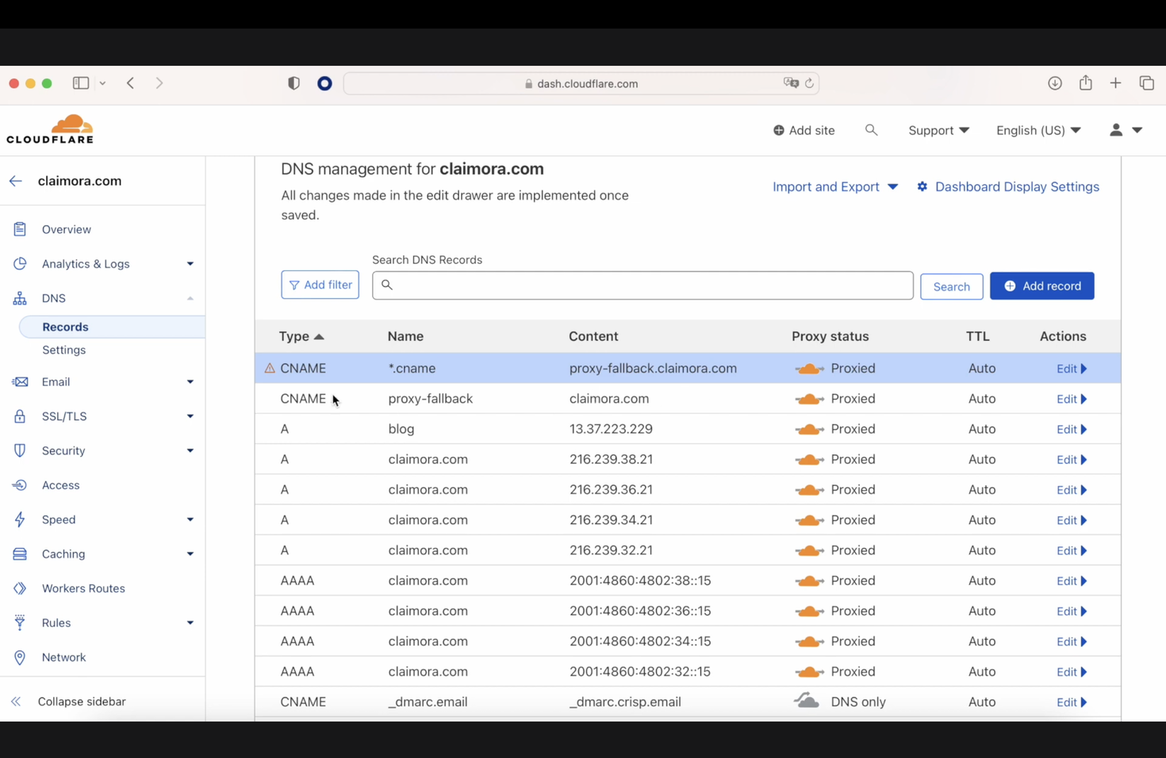The width and height of the screenshot is (1166, 758).
Task: Collapse the DNS section arrow
Action: coord(190,299)
